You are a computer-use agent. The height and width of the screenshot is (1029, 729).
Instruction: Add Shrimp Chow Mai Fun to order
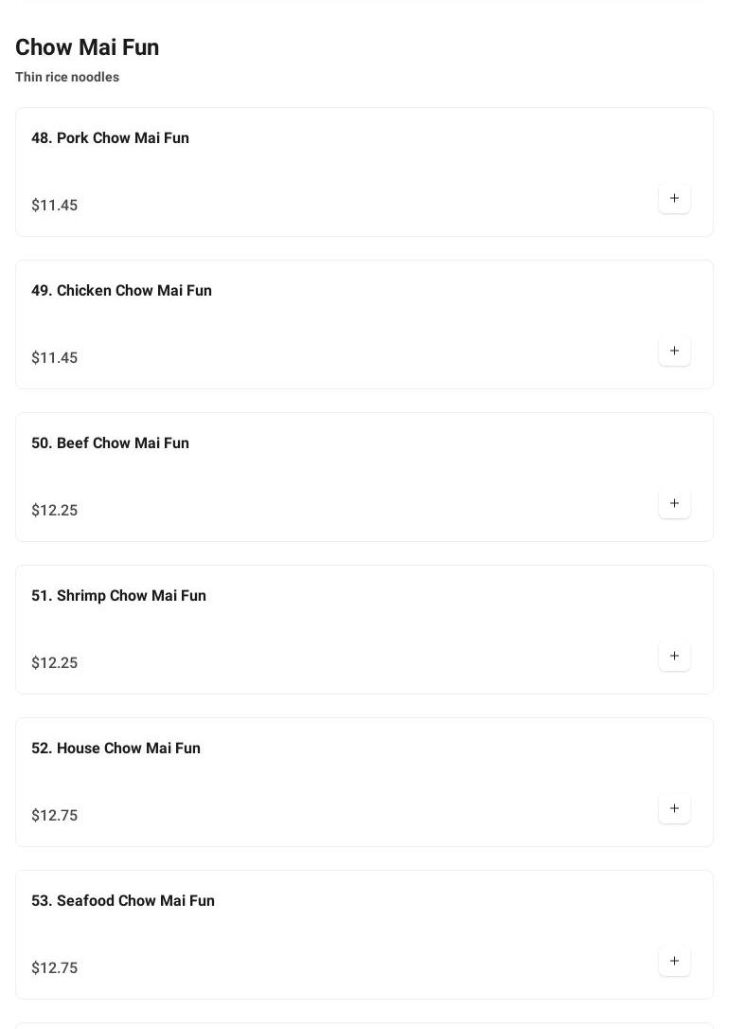674,656
